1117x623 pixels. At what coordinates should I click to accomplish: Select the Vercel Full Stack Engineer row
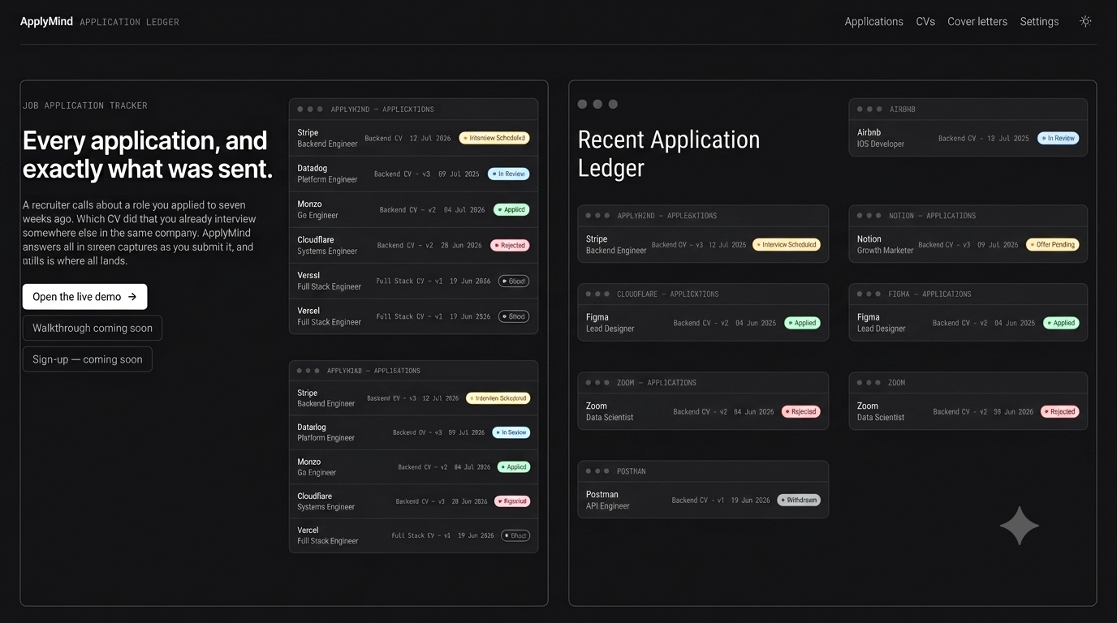(413, 535)
